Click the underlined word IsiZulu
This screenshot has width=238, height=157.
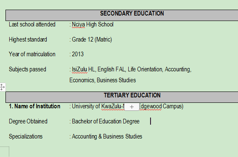click(79, 69)
